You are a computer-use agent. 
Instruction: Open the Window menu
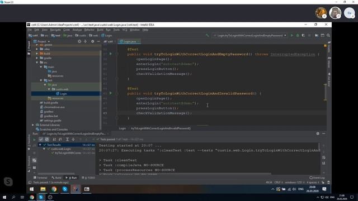[134, 30]
